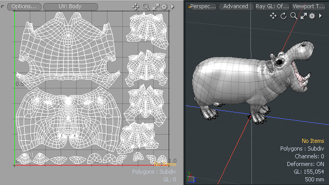Open the UV viewport settings gear
Screen dimensions: 329x185
coord(164,7)
